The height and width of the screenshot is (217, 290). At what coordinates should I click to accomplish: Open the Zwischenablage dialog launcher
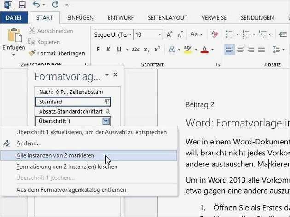(x=87, y=64)
